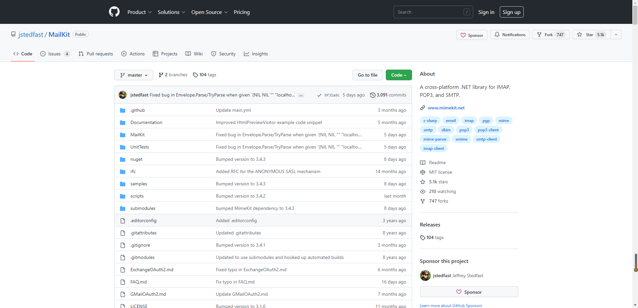Image resolution: width=638 pixels, height=308 pixels.
Task: Open the GitHub homepage logo
Action: pos(114,12)
